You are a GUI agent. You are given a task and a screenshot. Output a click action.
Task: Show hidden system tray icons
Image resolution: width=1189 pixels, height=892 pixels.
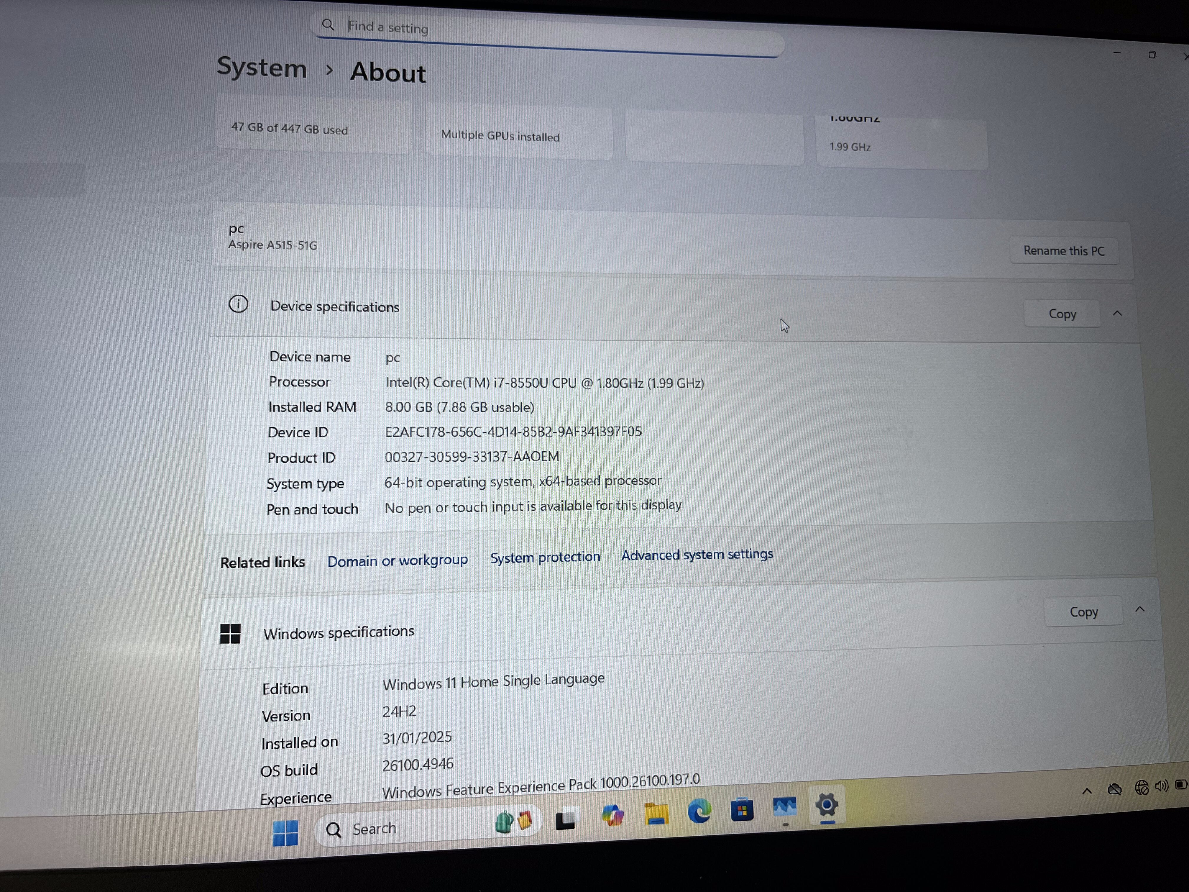point(1087,791)
